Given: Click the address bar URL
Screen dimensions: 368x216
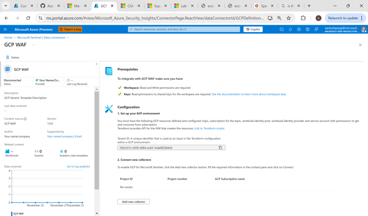Looking at the screenshot, I should 155,18.
